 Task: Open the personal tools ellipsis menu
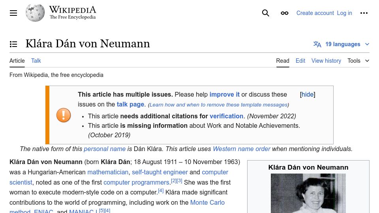364,13
